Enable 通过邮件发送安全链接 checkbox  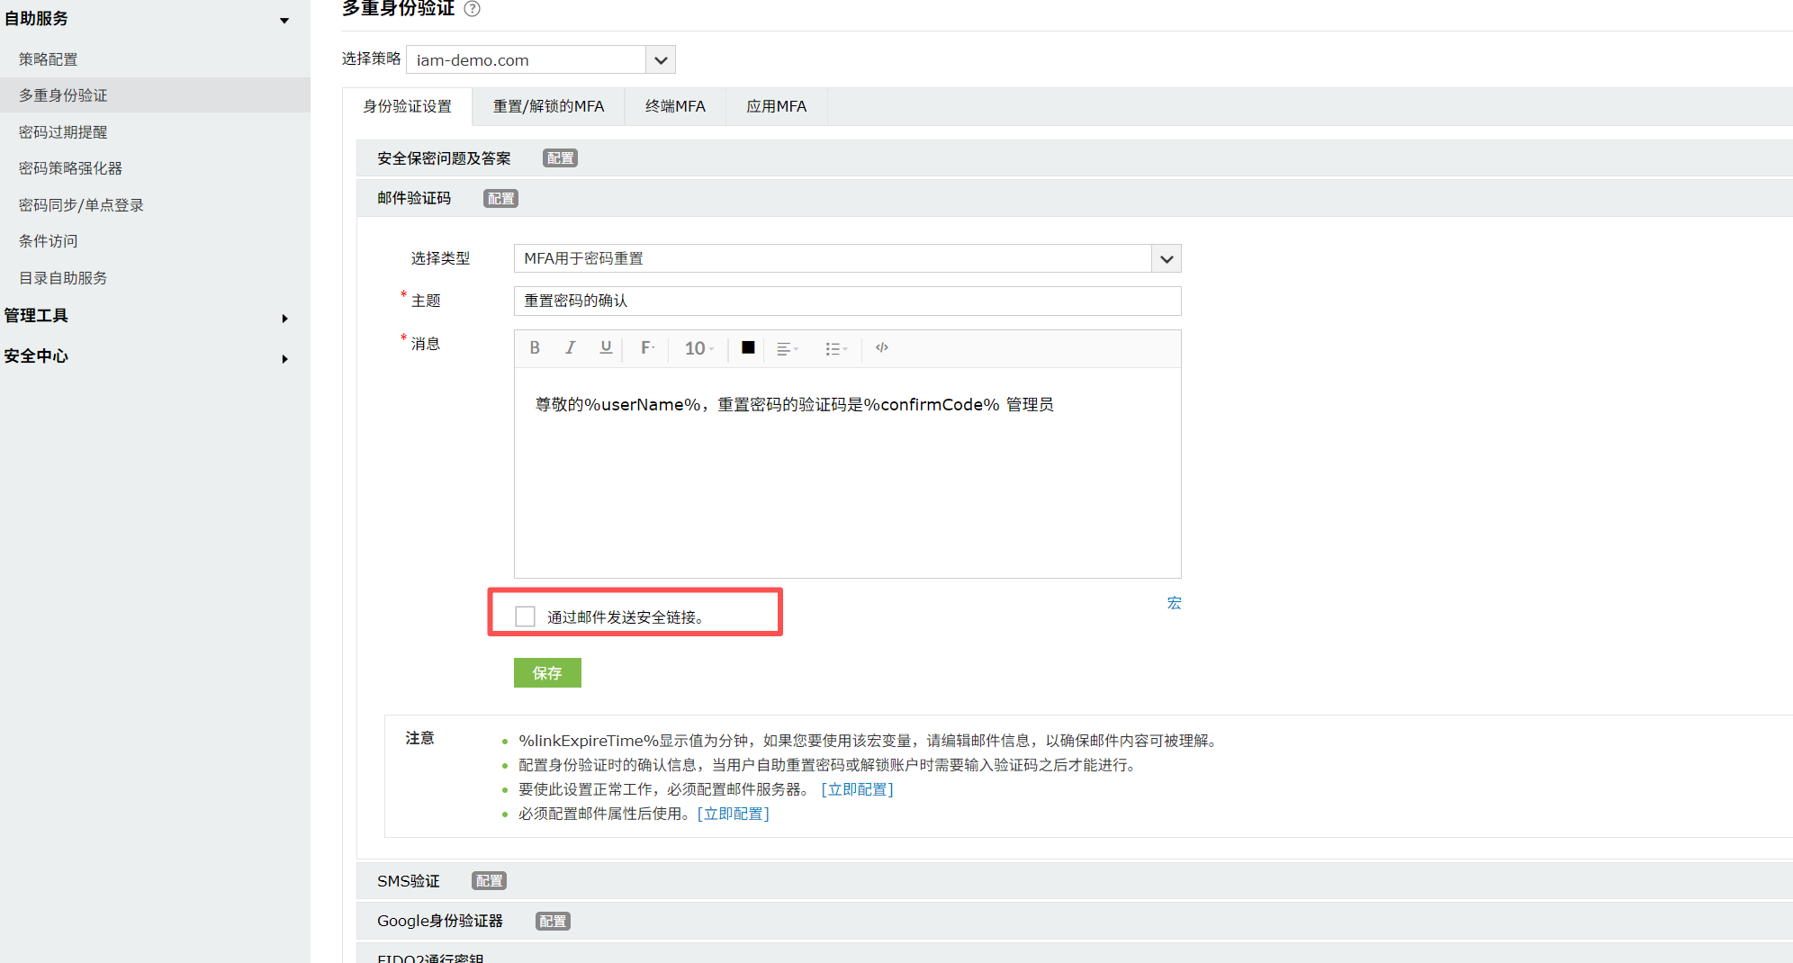tap(525, 616)
